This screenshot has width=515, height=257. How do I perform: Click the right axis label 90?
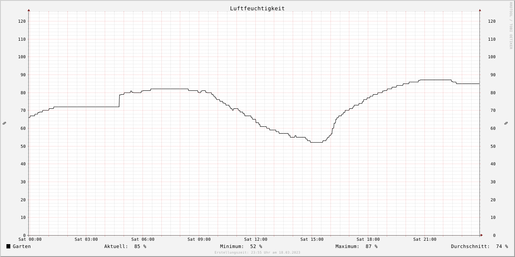pyautogui.click(x=493, y=75)
